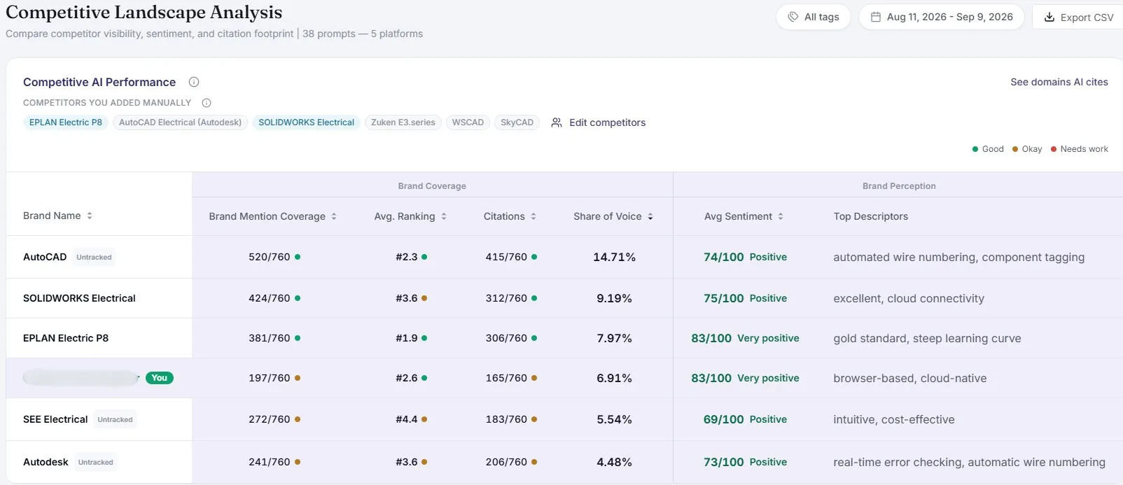Toggle the EPLAN Electric P8 competitor chip
Viewport: 1123px width, 485px height.
point(66,122)
